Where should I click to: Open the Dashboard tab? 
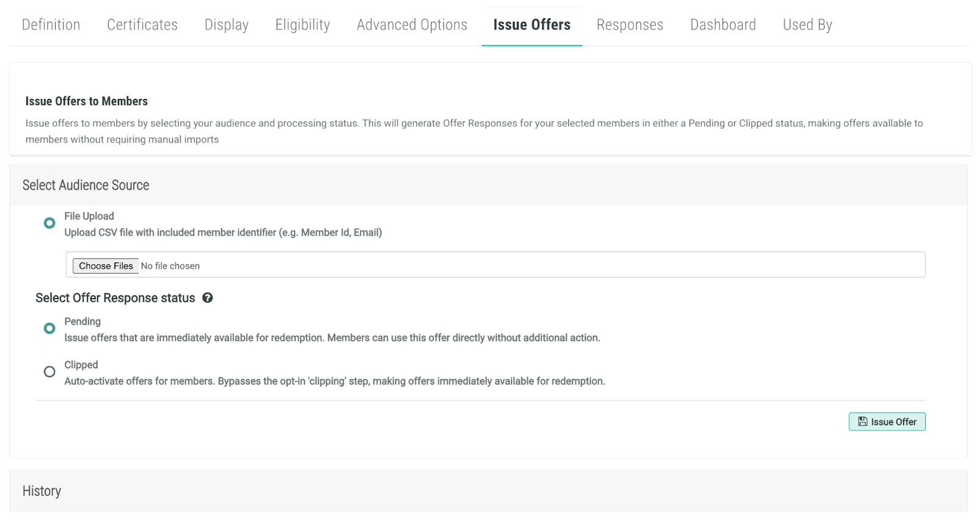723,25
